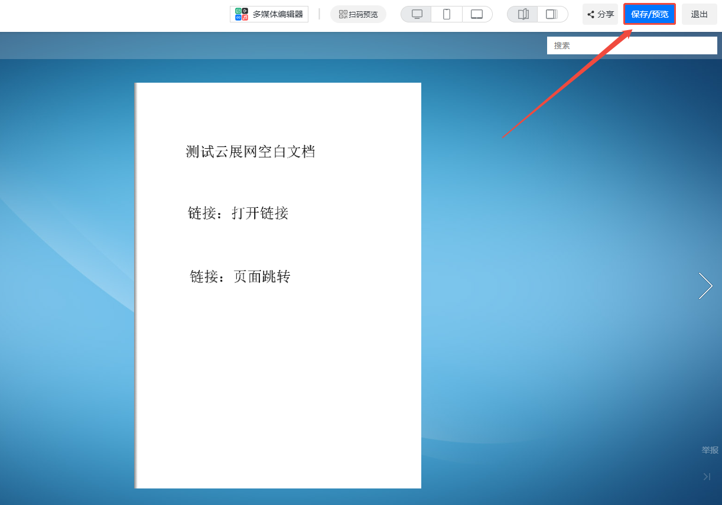
Task: Click the 举报 report link
Action: (710, 450)
